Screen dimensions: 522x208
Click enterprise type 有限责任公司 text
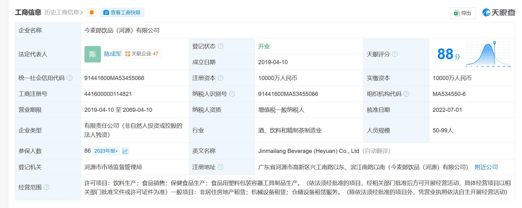click(x=133, y=130)
